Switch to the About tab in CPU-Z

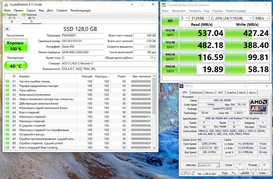[252, 93]
